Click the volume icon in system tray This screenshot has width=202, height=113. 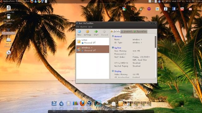click(163, 1)
